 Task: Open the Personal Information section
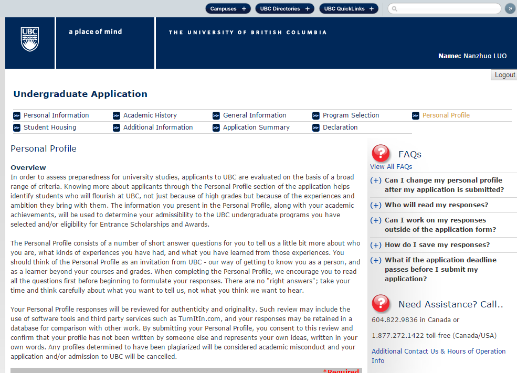click(x=56, y=115)
